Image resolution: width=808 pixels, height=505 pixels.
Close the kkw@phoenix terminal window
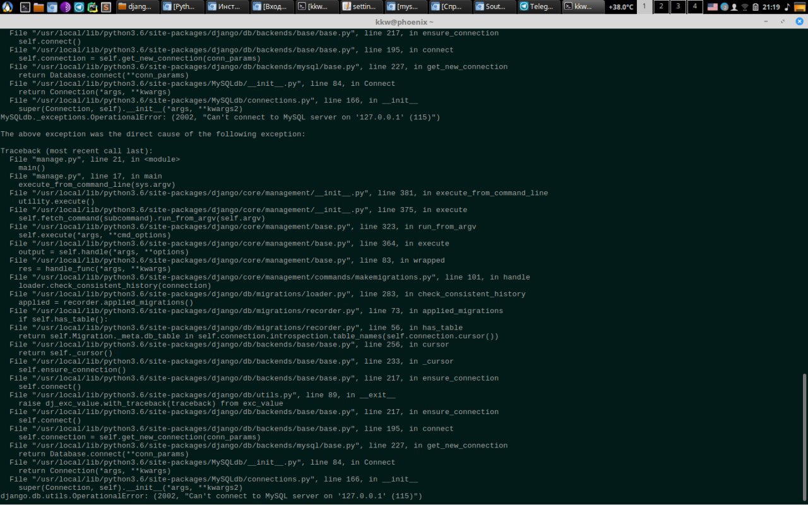800,21
